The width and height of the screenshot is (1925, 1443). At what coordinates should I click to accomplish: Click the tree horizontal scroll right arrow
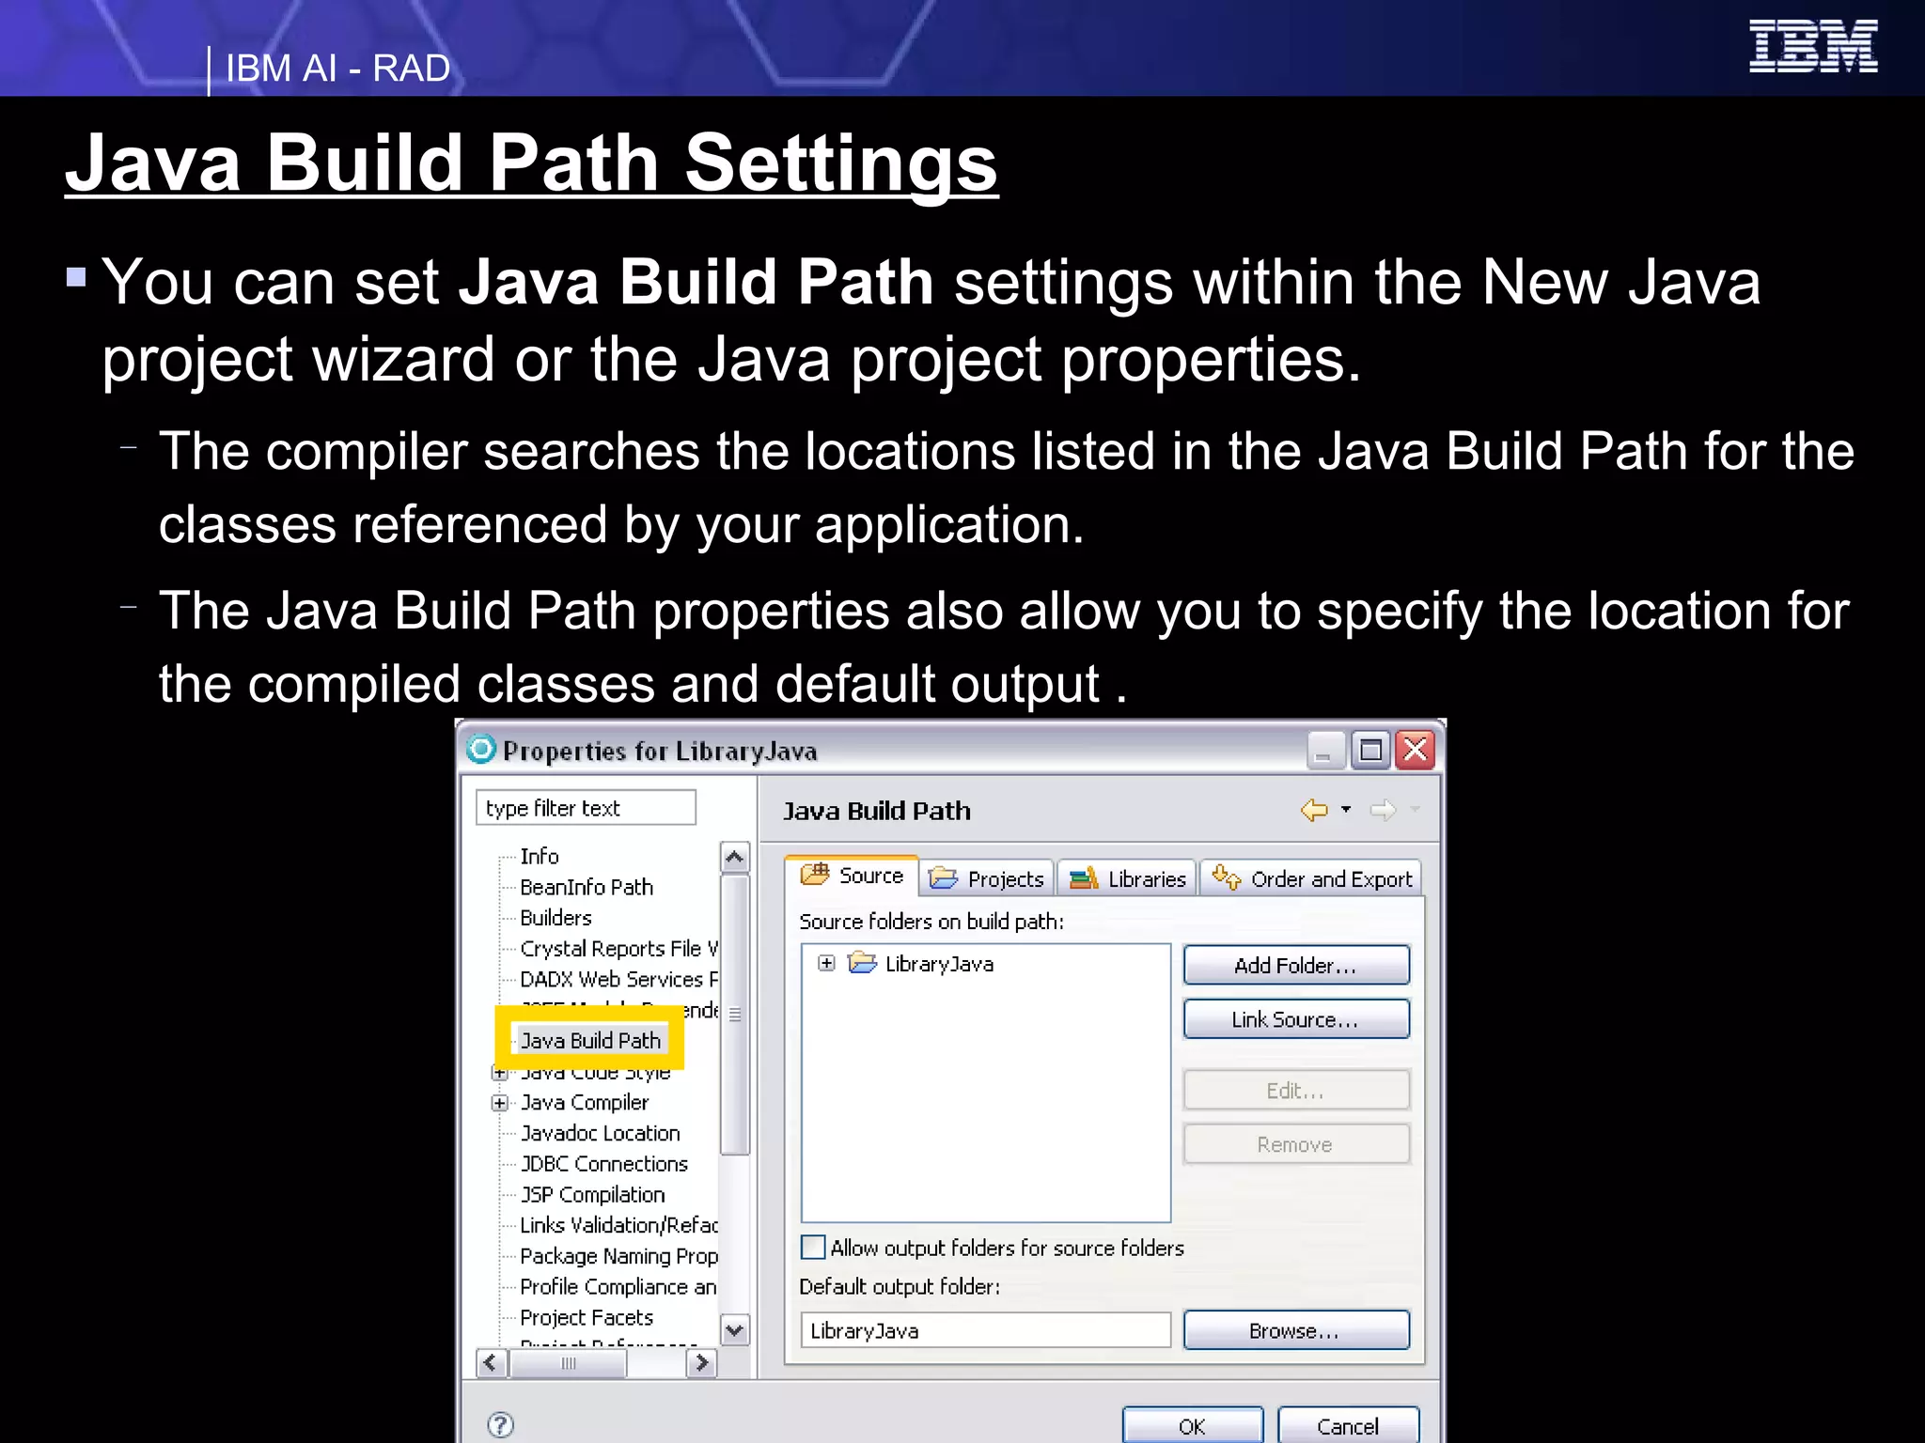(701, 1362)
